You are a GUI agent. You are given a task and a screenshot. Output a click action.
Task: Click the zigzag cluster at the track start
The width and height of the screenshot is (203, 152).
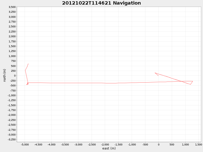27,84
